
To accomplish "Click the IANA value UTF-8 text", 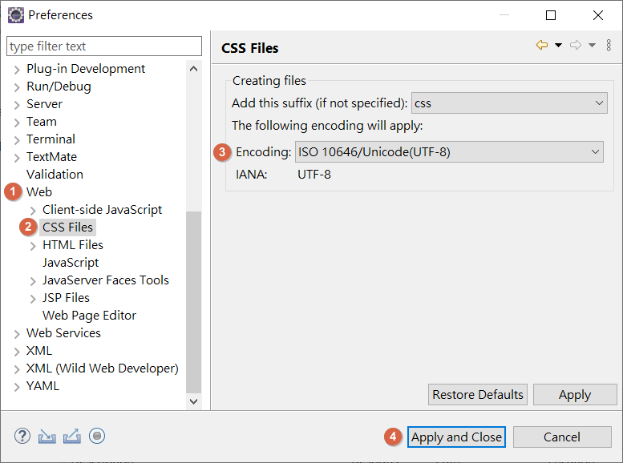I will (314, 175).
